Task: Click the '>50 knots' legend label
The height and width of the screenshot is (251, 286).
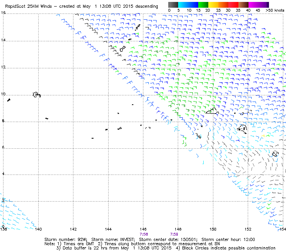Action: point(275,10)
